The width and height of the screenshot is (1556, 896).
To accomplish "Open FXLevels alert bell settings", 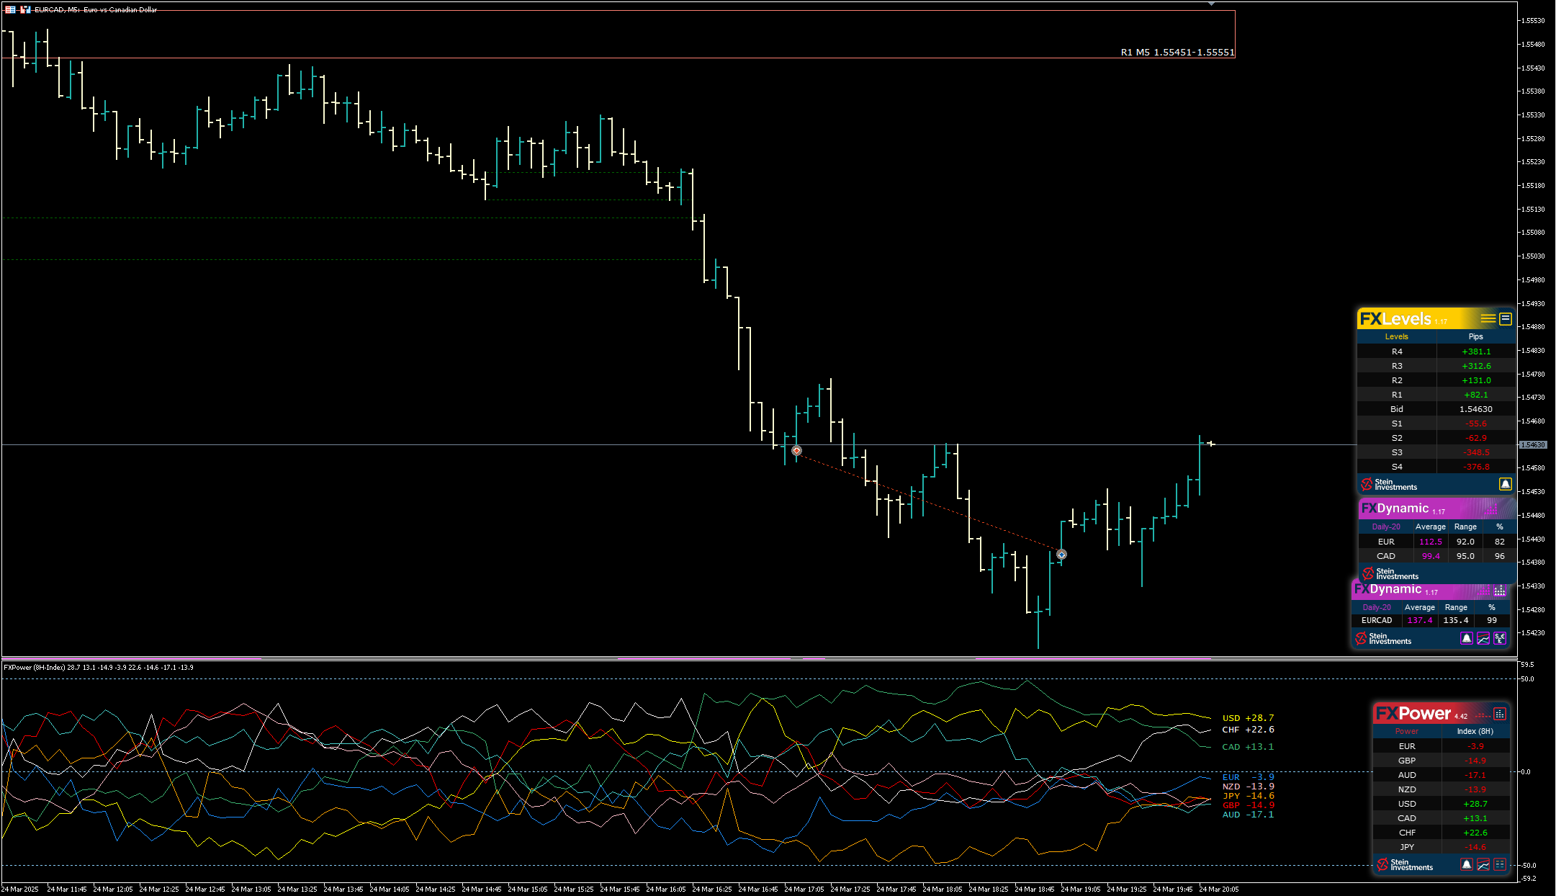I will (1505, 484).
